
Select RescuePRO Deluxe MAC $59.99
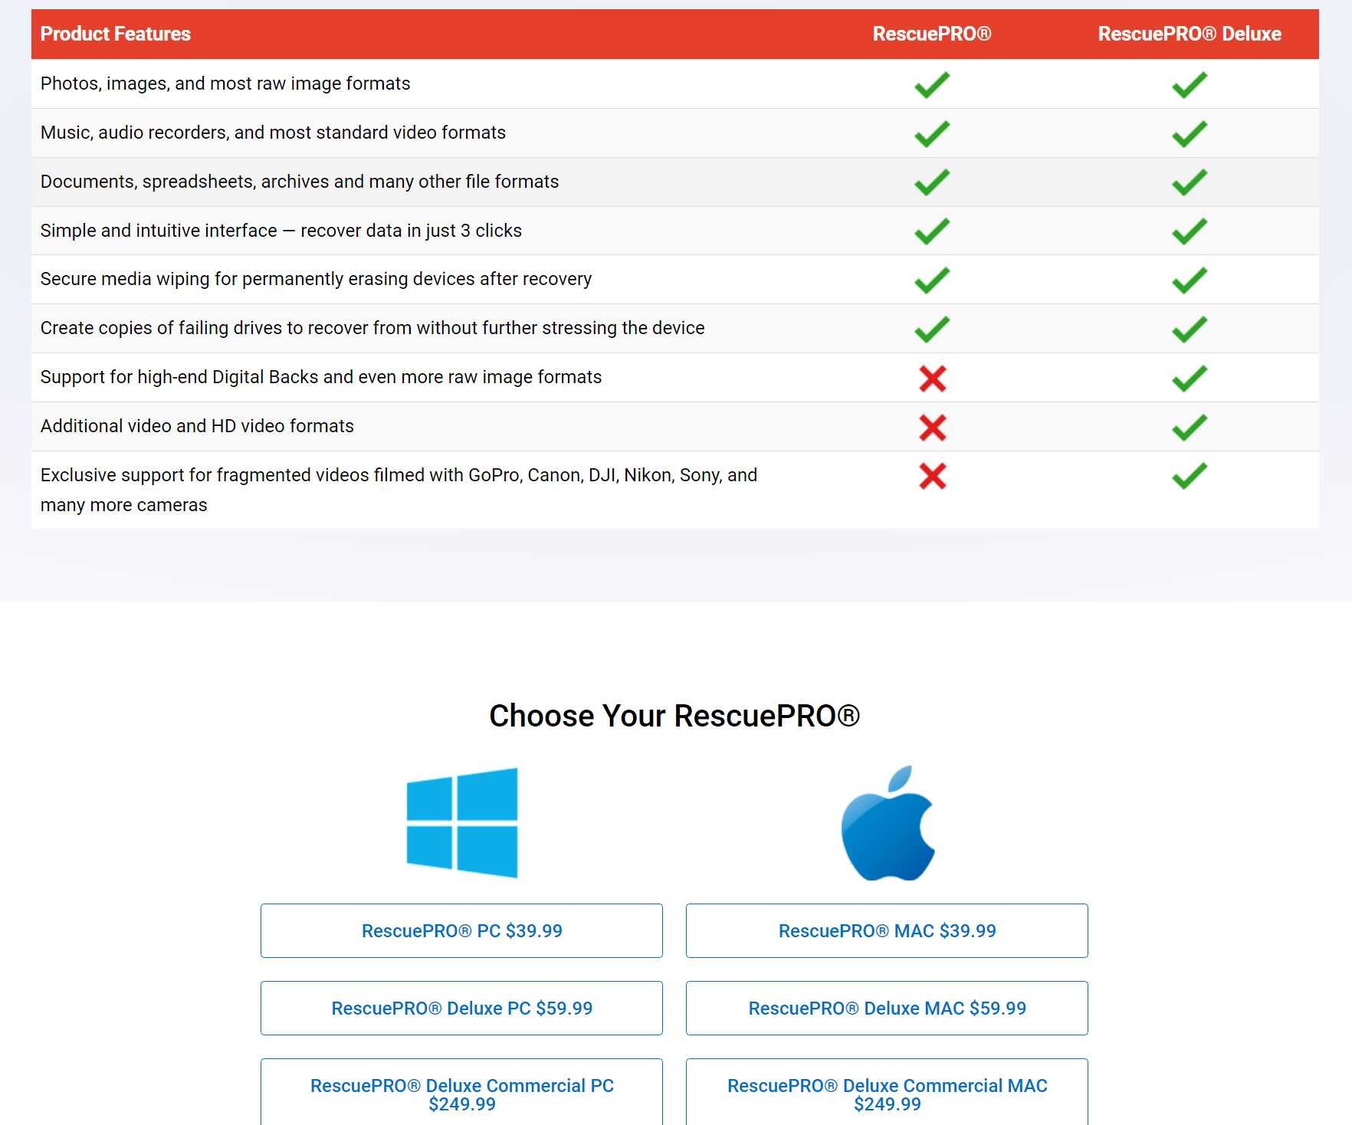tap(887, 1008)
